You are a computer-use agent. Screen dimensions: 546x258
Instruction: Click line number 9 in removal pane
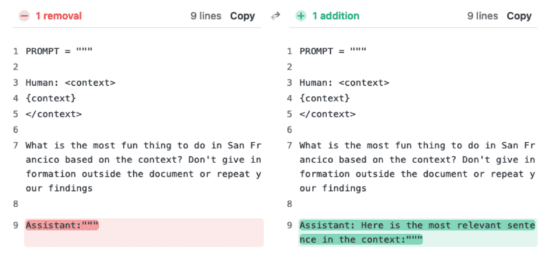pos(16,225)
